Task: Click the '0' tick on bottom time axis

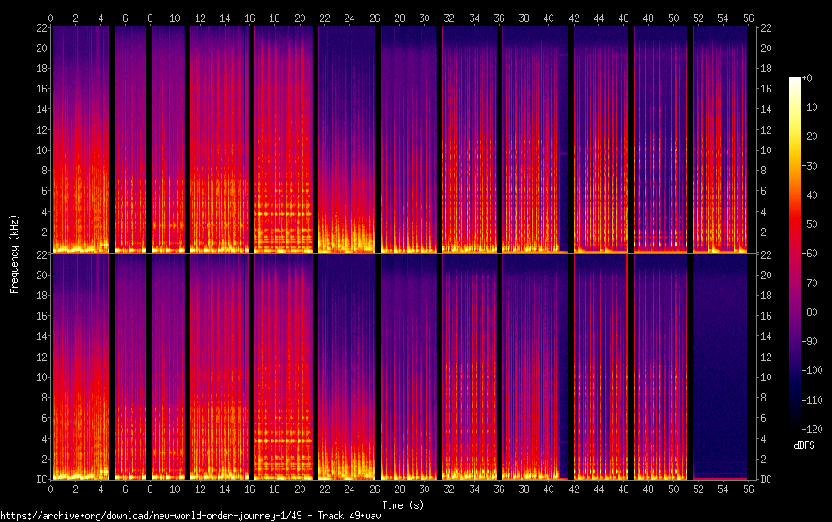Action: point(51,488)
